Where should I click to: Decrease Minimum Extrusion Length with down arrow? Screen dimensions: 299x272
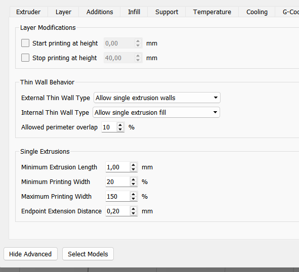point(134,169)
